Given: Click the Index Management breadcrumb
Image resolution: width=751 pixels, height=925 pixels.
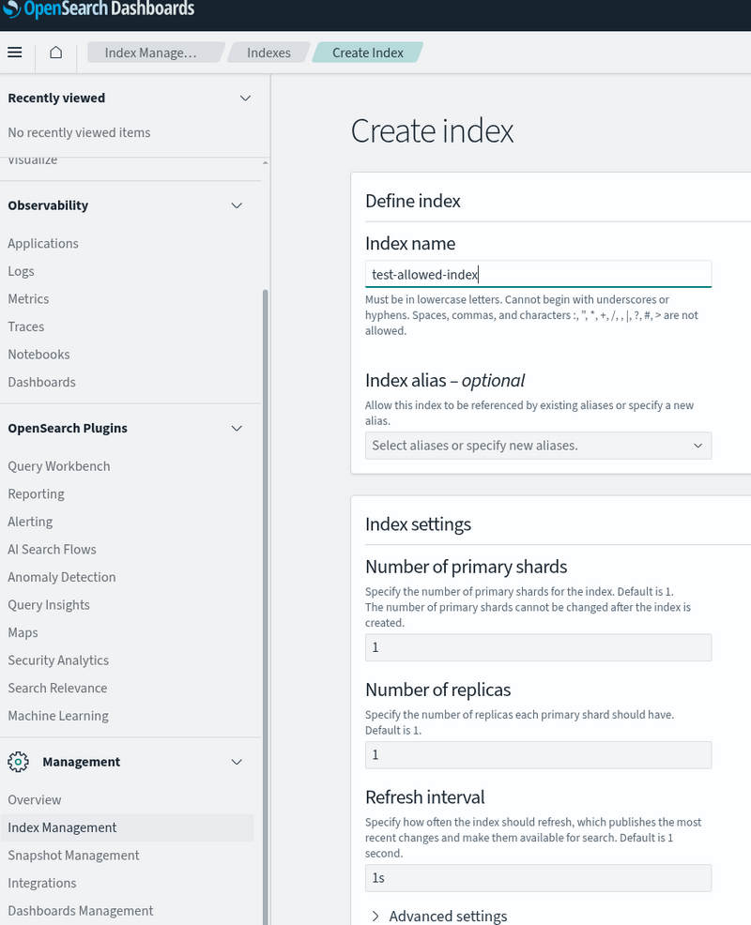Looking at the screenshot, I should (x=150, y=53).
